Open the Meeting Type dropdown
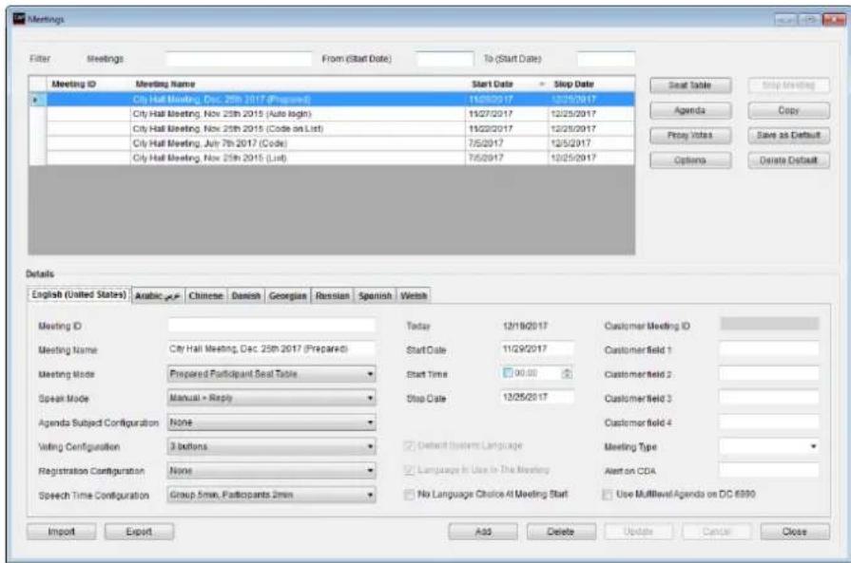851x563 pixels. [x=769, y=446]
